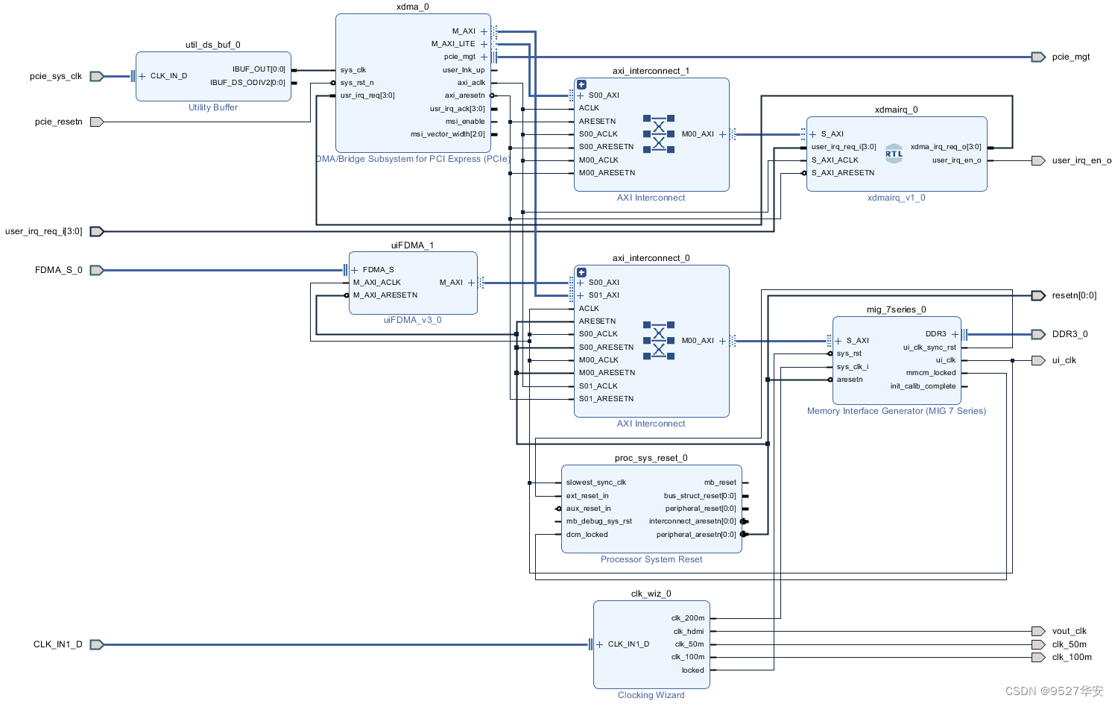1115x704 pixels.
Task: Click the crossbar icon in axi_interconnect_1
Action: pos(659,134)
